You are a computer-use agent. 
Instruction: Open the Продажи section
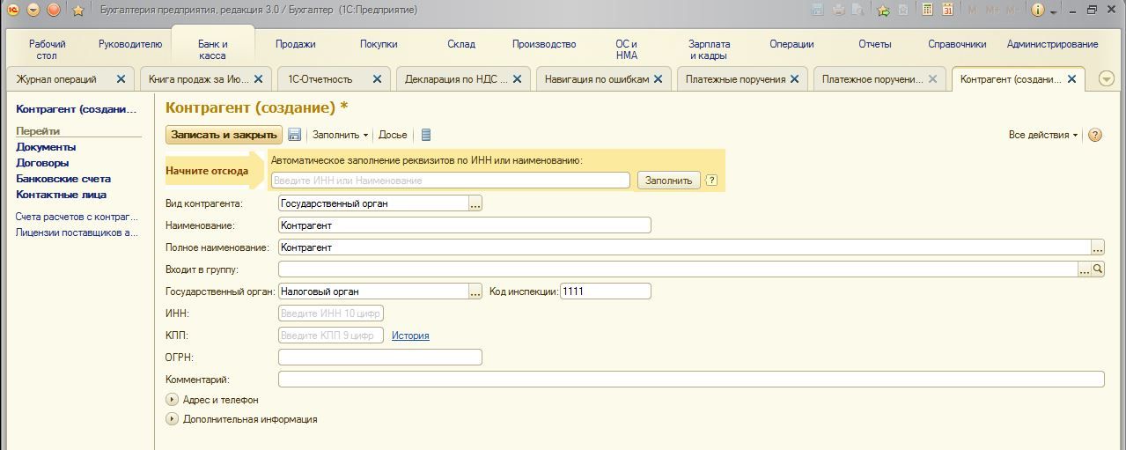click(x=295, y=44)
